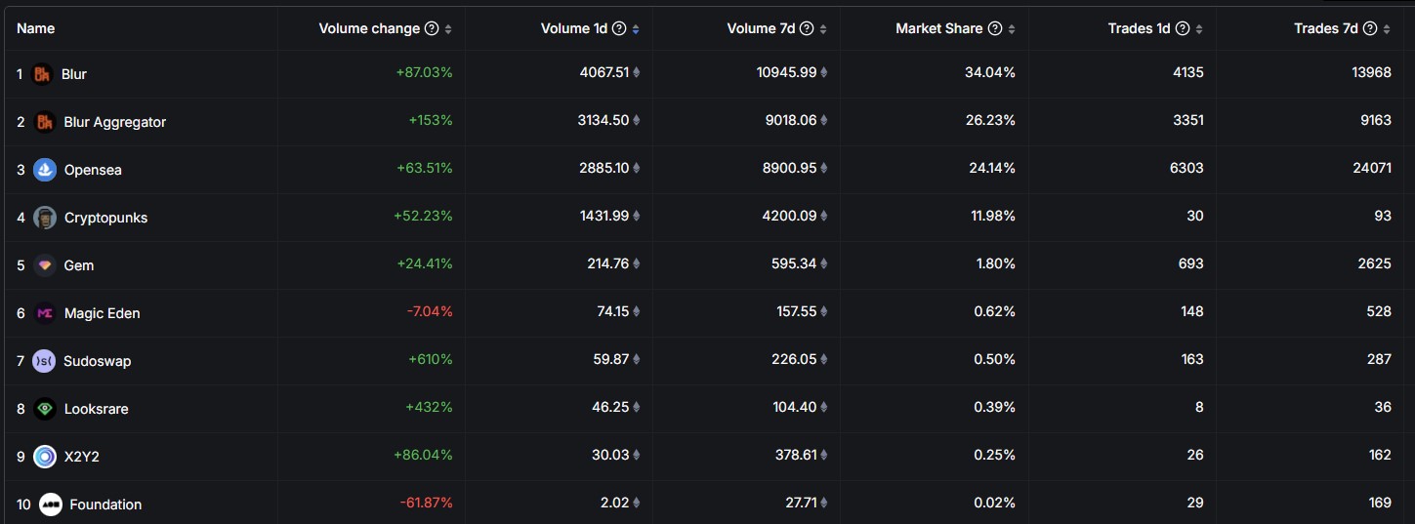The image size is (1415, 524).
Task: Click the Volume 1d column header label
Action: (574, 28)
